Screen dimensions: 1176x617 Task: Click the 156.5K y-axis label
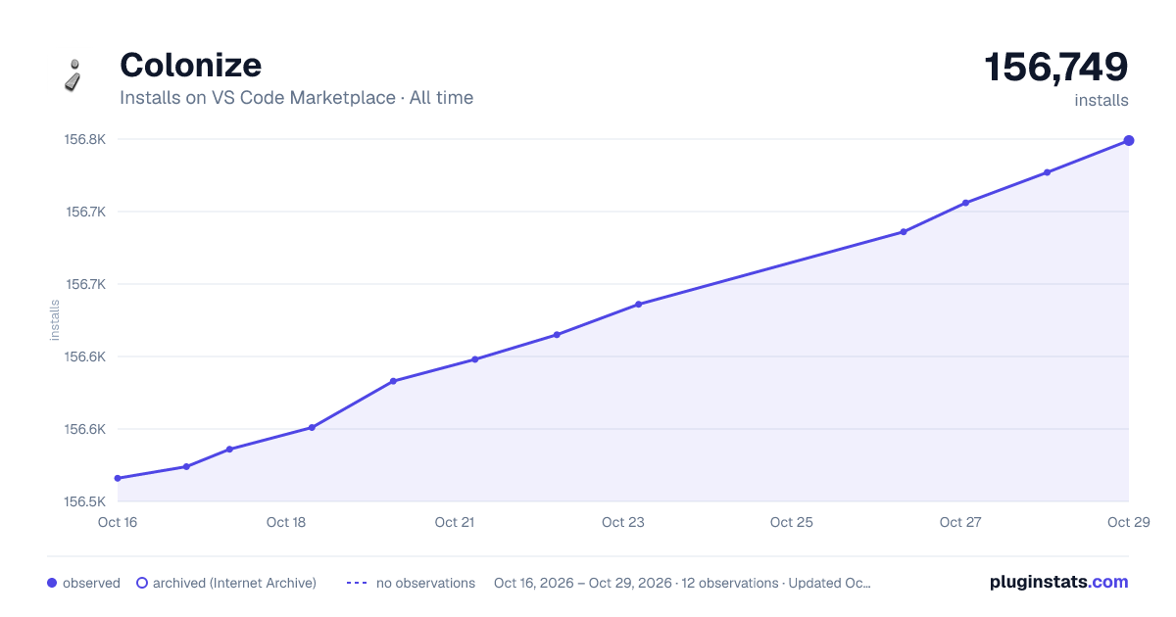click(x=85, y=501)
